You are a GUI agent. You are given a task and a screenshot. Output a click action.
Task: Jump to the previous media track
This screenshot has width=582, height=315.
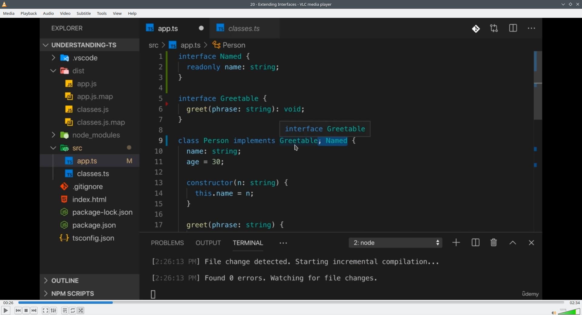pos(18,310)
